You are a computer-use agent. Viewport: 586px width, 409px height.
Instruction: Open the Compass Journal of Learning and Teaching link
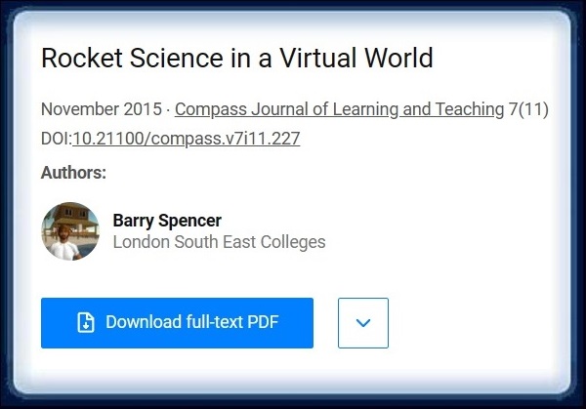coord(339,109)
